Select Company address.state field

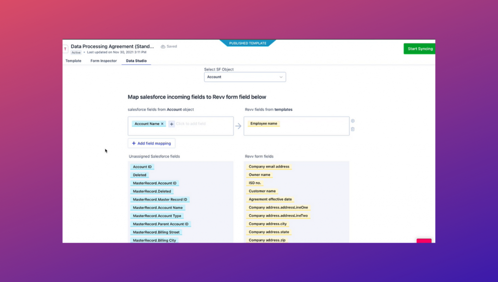point(269,232)
